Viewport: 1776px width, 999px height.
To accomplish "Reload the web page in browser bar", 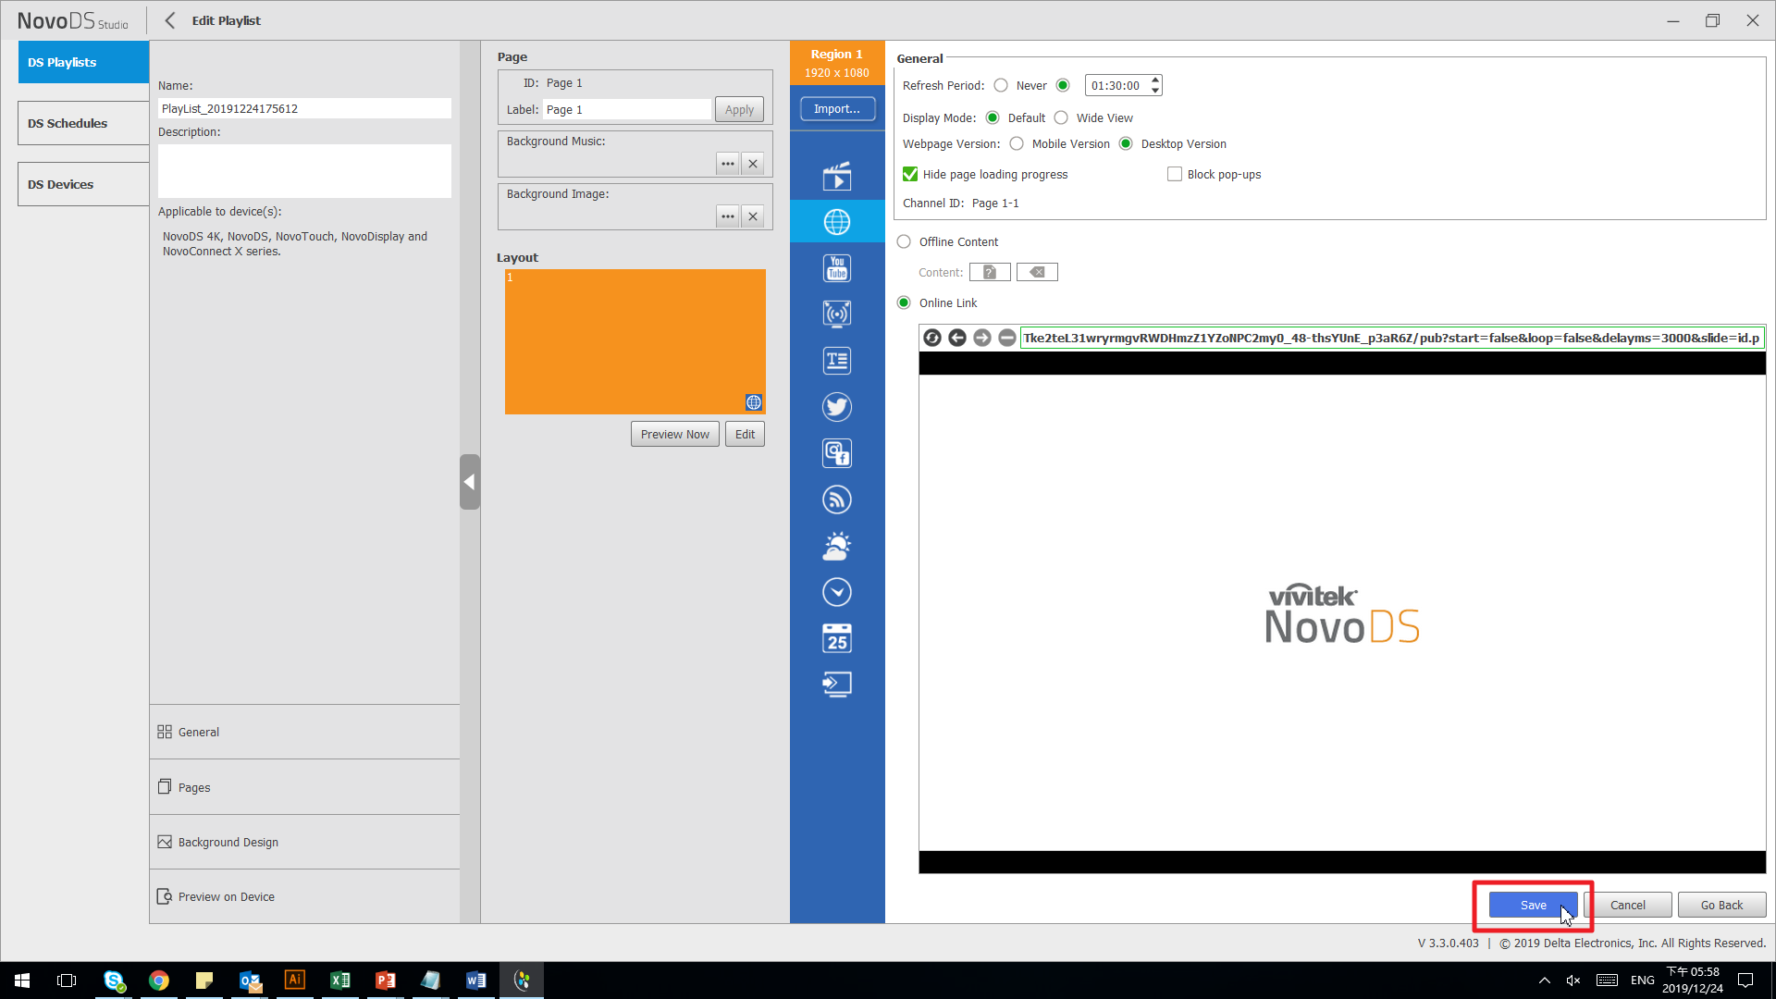I will click(932, 338).
